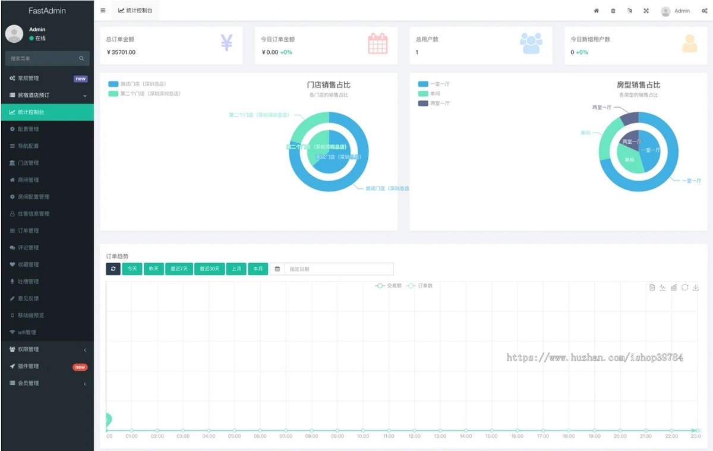Click the chart restore circular arrow icon
713x451 pixels.
684,288
